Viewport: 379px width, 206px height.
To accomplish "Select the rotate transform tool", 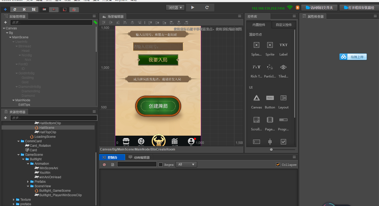I will tap(15, 10).
